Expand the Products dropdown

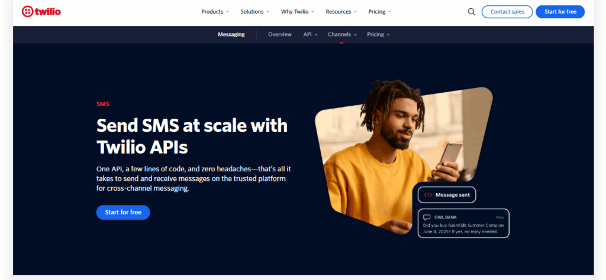point(215,12)
